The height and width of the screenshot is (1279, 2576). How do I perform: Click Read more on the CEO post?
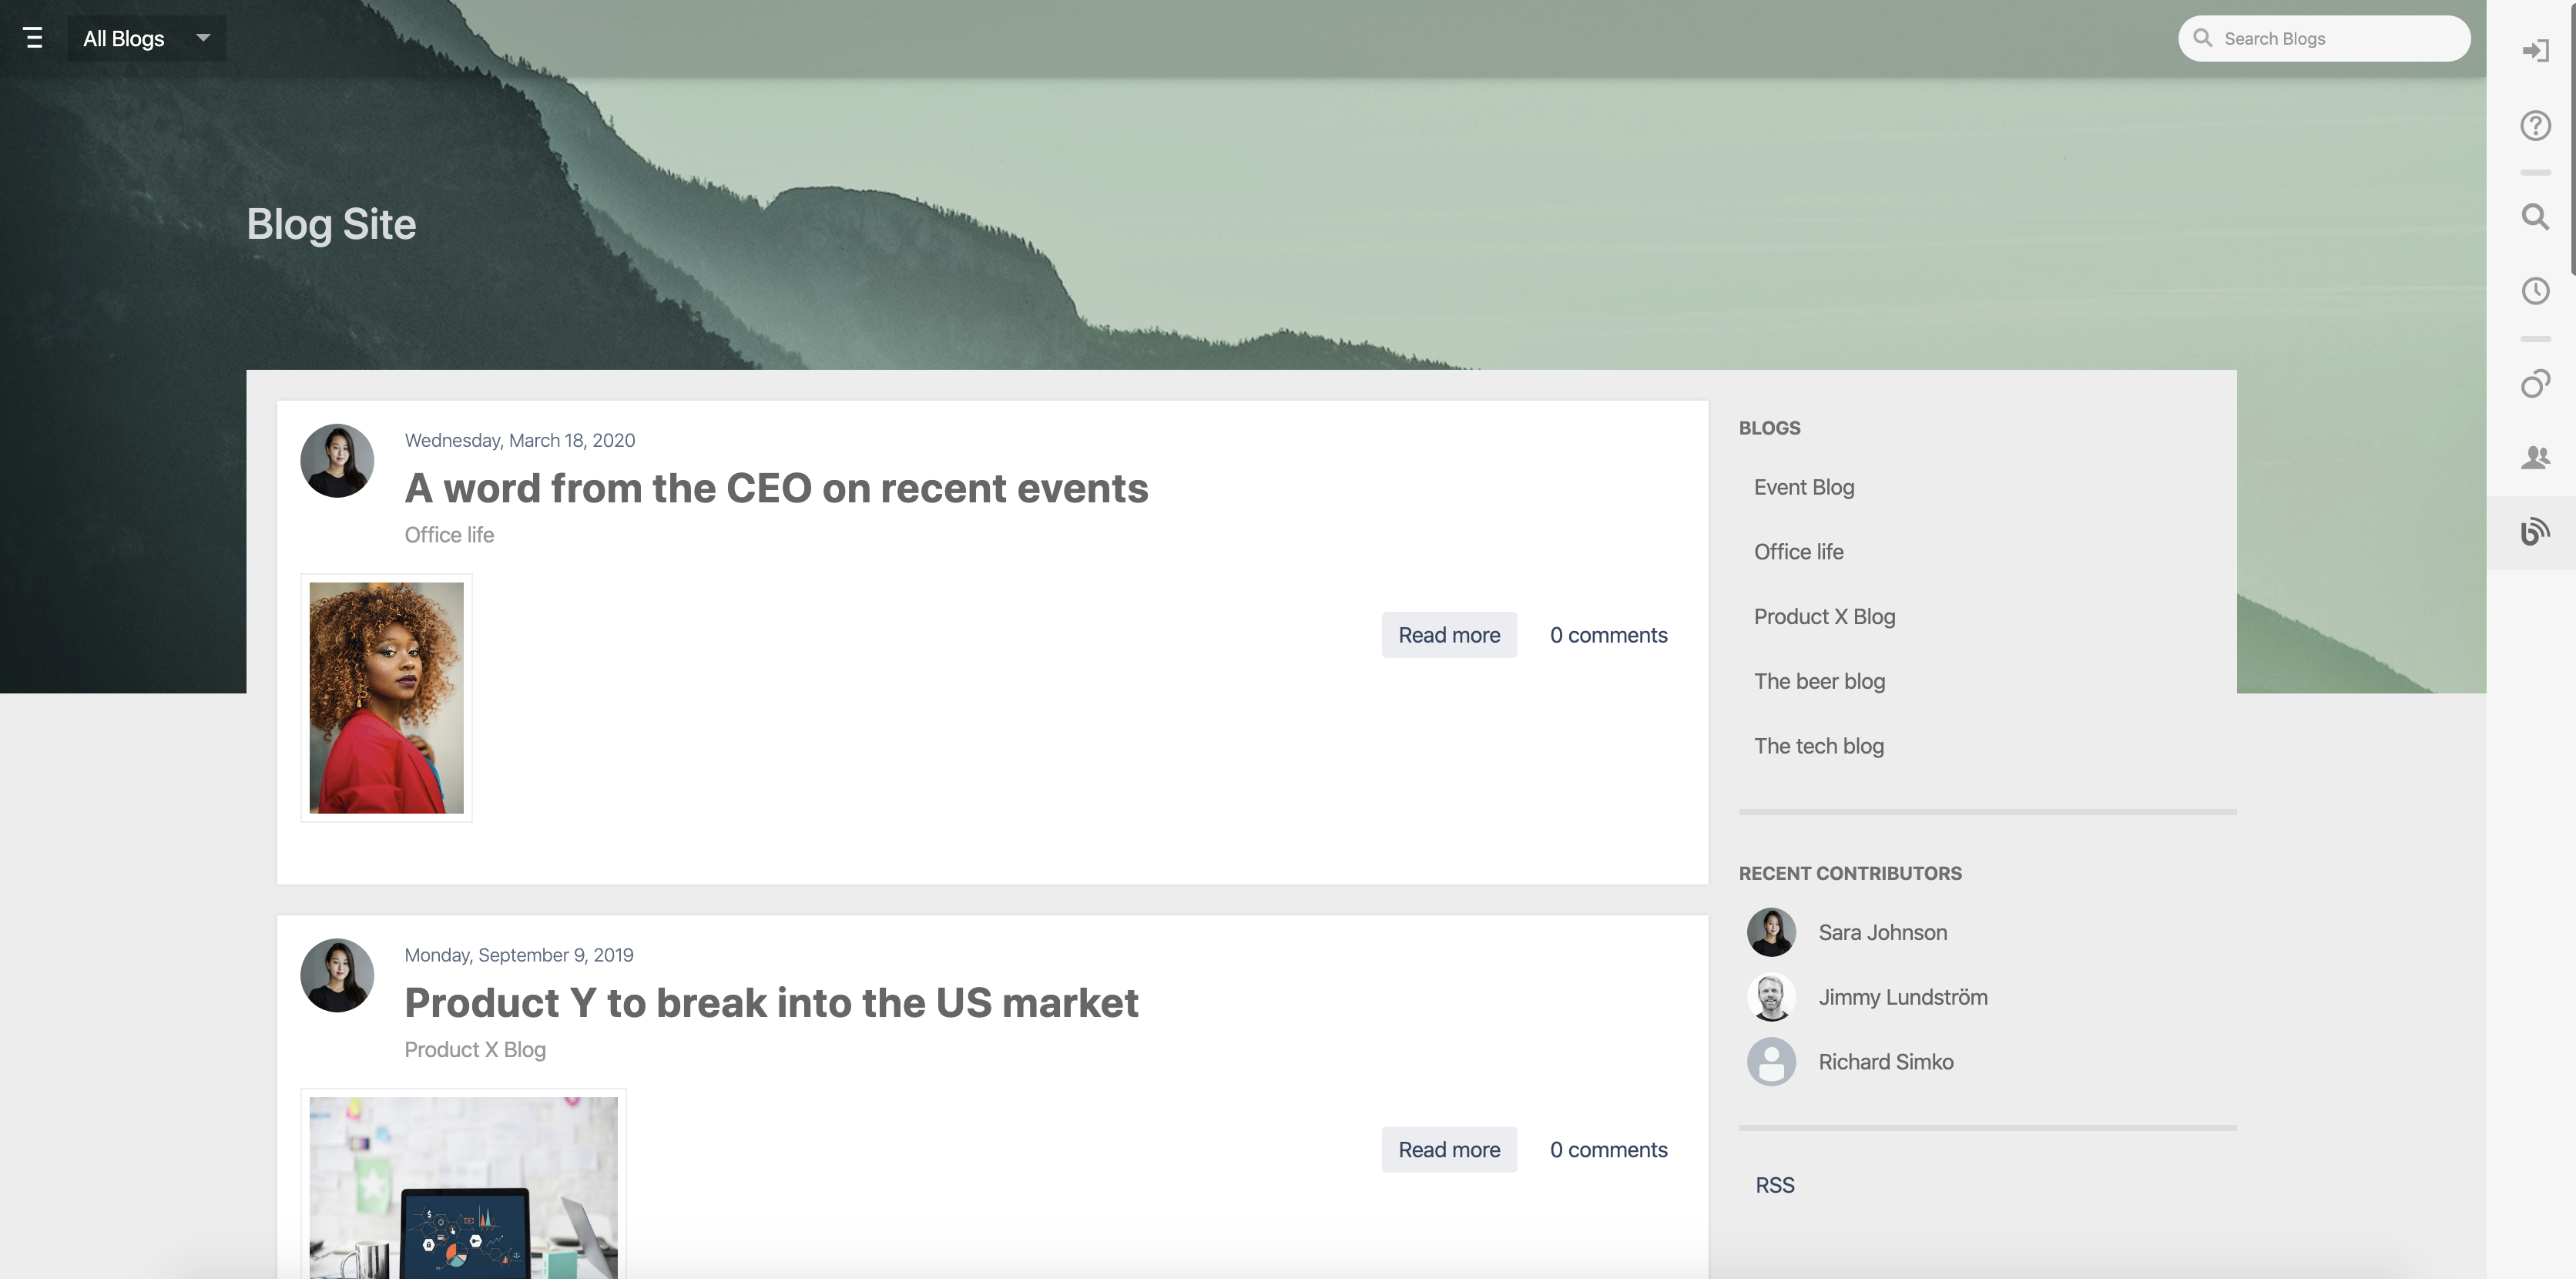coord(1449,635)
